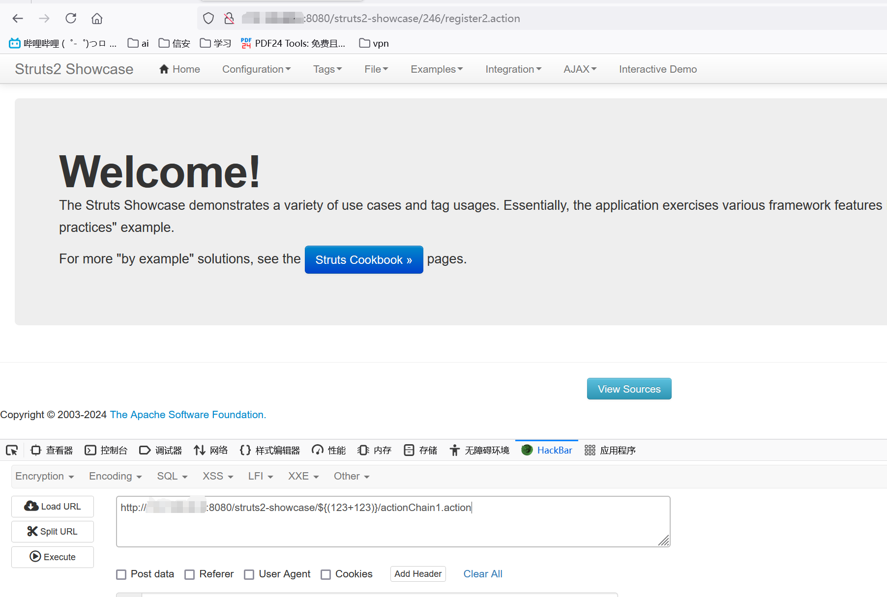Click the Load URL button
The image size is (887, 597).
pos(53,507)
